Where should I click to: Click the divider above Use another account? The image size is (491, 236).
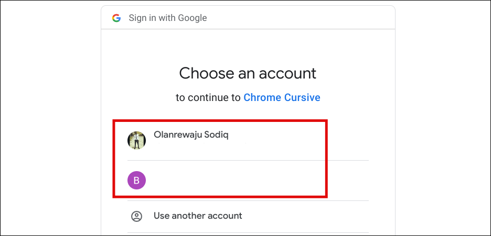[x=248, y=200]
